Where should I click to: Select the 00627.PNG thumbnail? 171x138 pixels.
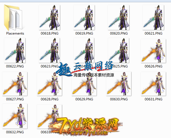tap(15, 84)
